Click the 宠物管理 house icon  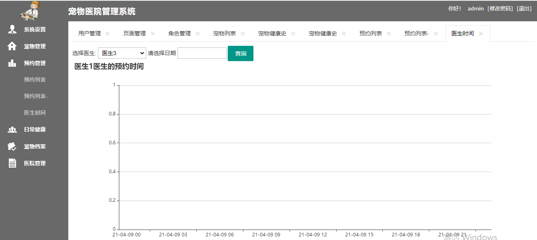[12, 46]
